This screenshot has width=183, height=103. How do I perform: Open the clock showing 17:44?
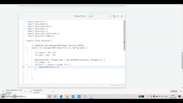pos(173,96)
